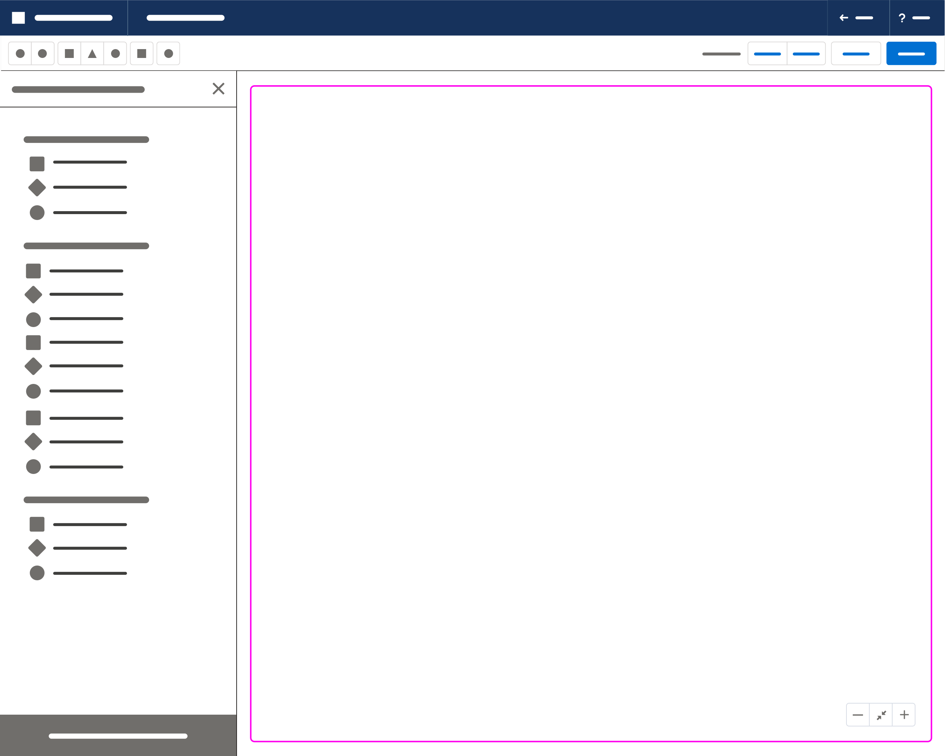Click the first square icon in the toolbar group
Screen dimensions: 945x756
(69, 54)
